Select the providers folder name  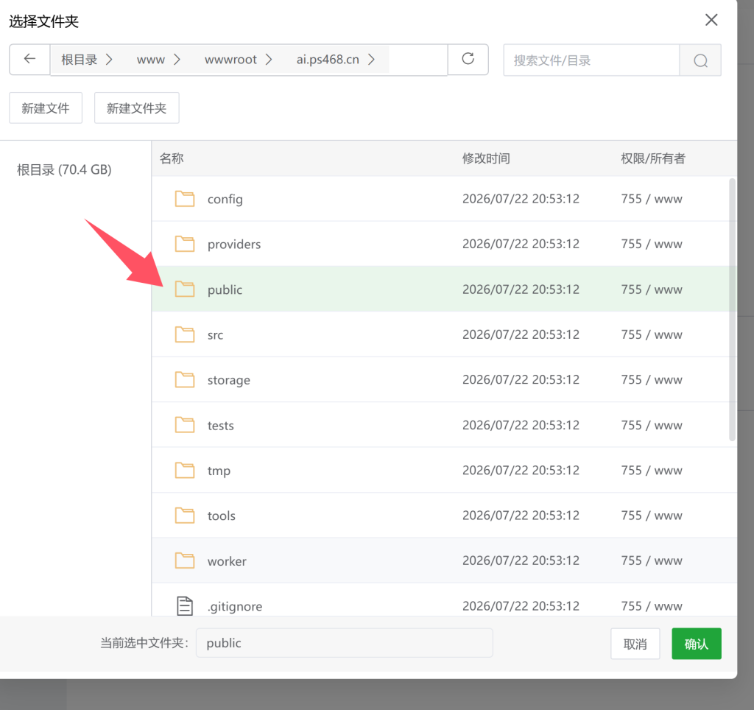pyautogui.click(x=234, y=245)
